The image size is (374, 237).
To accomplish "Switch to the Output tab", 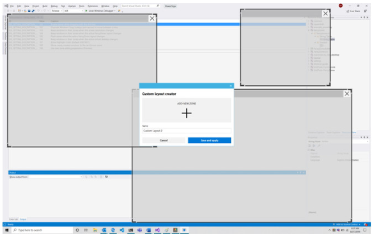I will pos(23,219).
